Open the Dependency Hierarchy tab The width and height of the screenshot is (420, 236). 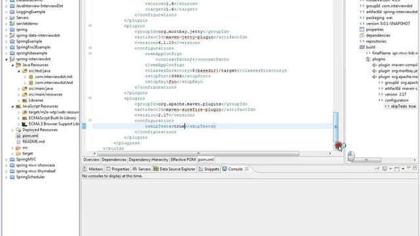(148, 160)
